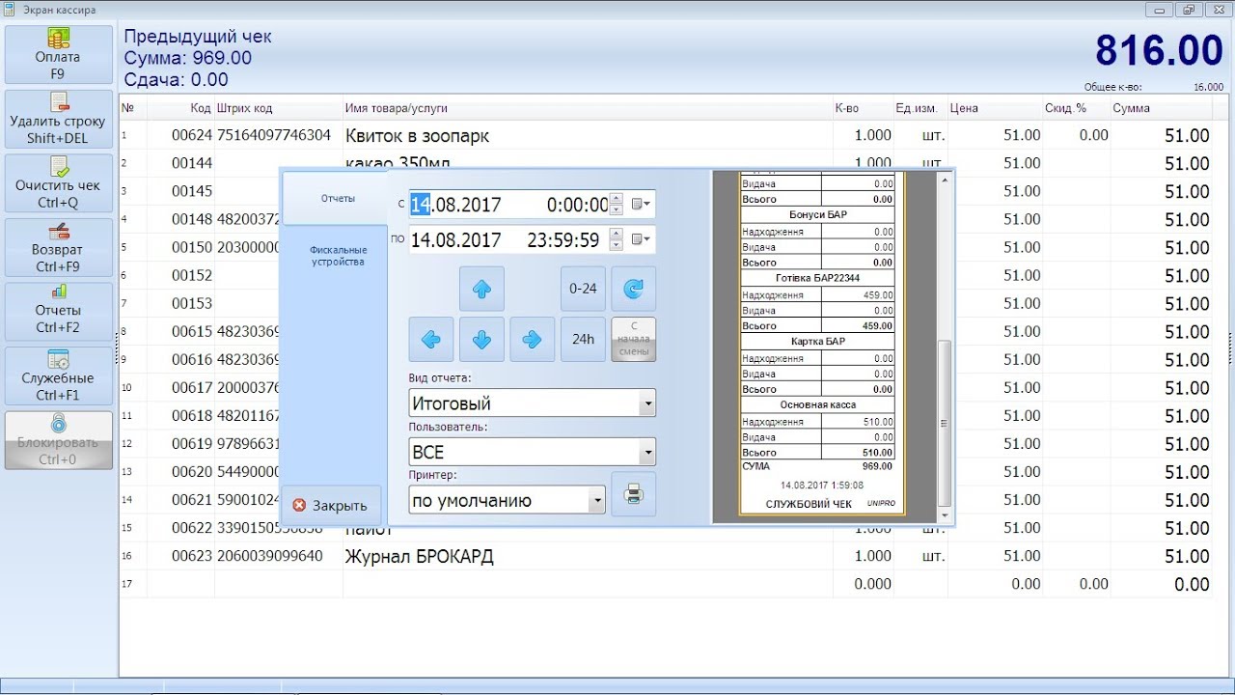Open the Возврат (Ctrl+F9) return function
Screen dimensions: 1235x695
click(58, 248)
